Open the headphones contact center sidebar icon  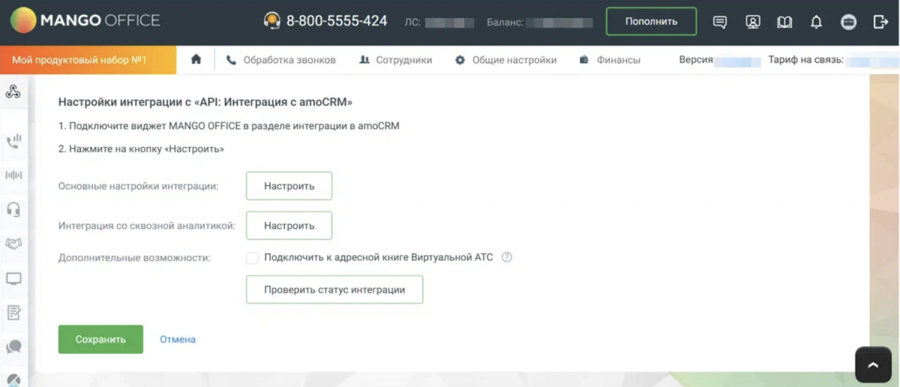click(13, 210)
